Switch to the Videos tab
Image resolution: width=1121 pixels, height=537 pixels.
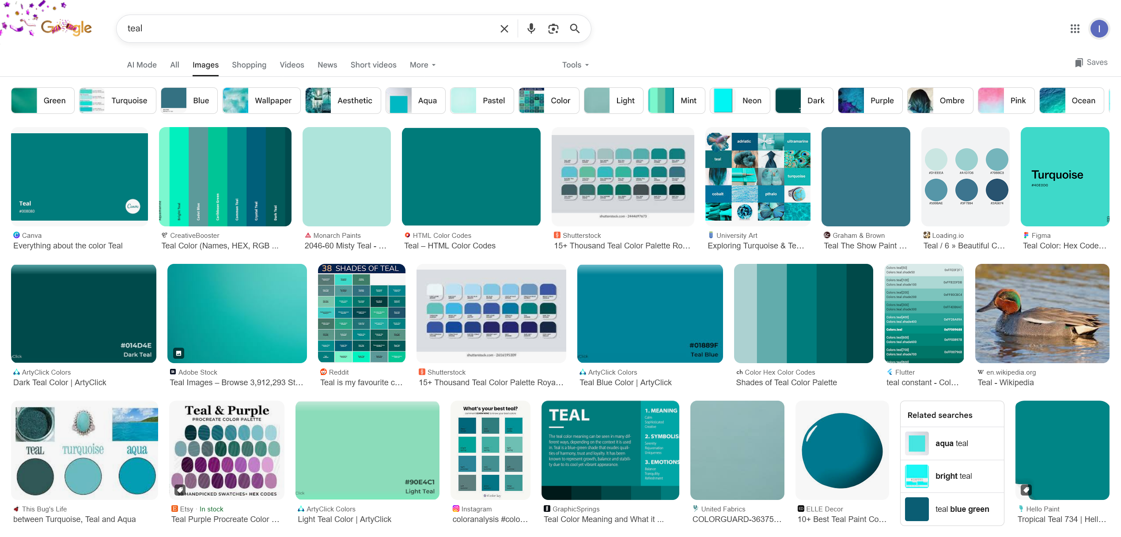pyautogui.click(x=292, y=65)
